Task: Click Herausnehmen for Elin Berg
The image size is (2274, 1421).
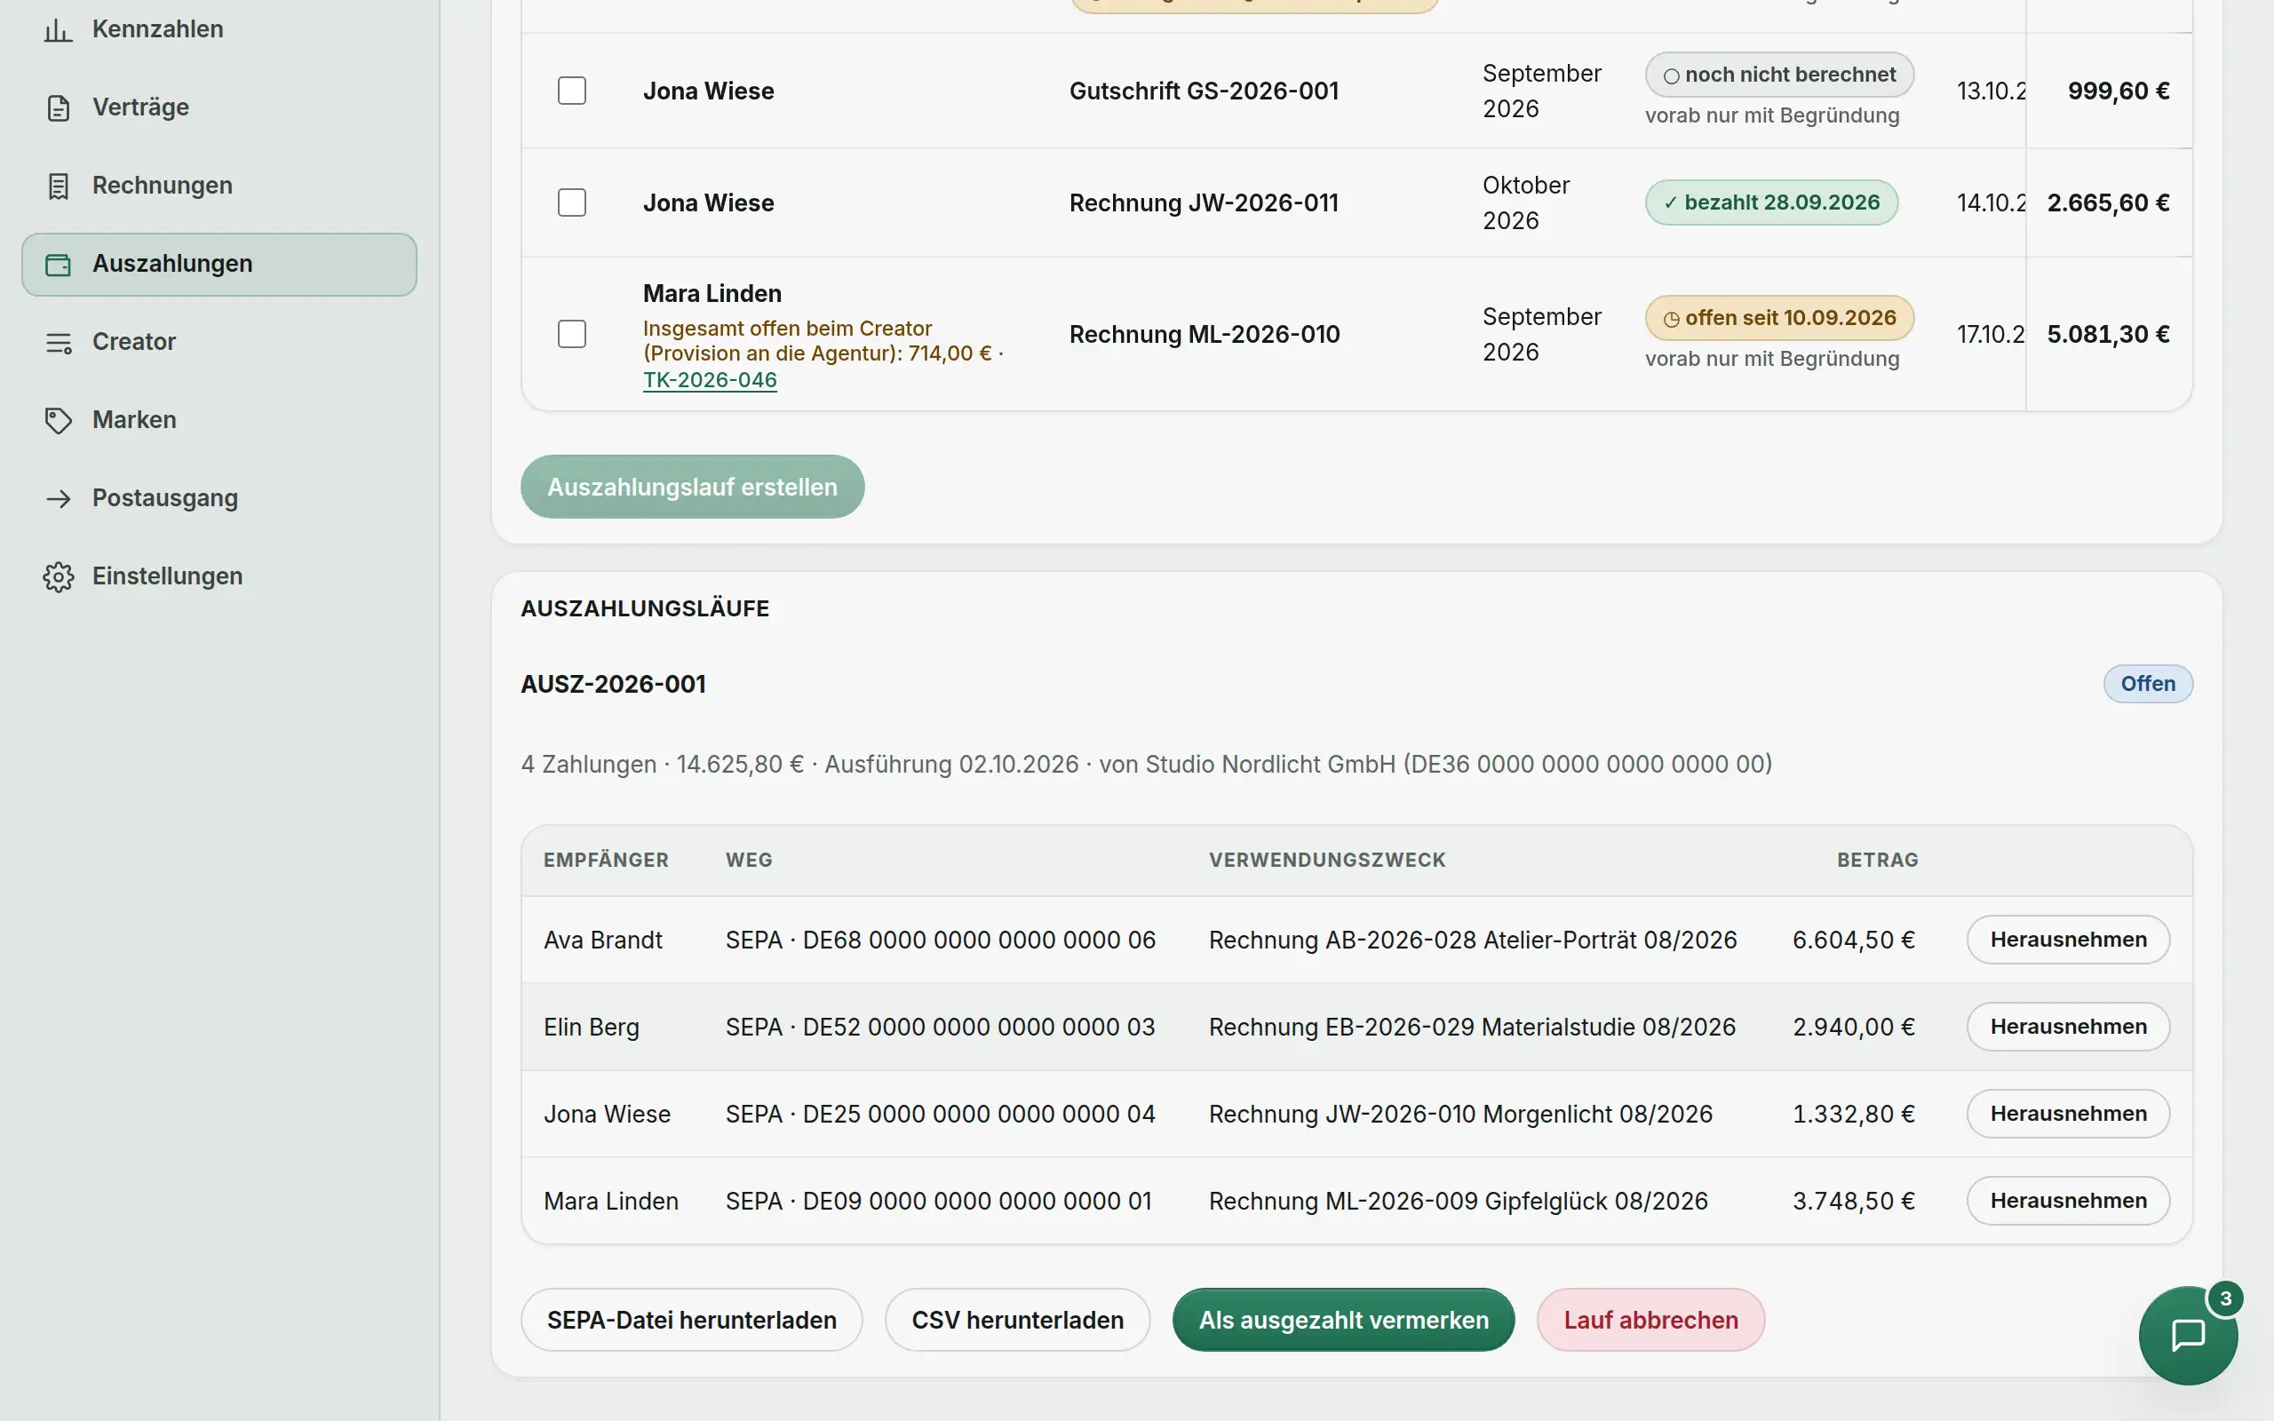Action: 2068,1027
